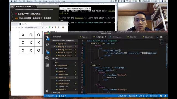Open the Debug view in activity bar

[47, 58]
